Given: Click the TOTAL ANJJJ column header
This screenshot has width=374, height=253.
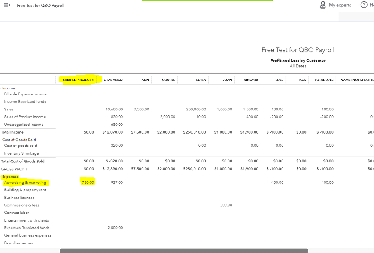Looking at the screenshot, I should tap(112, 80).
